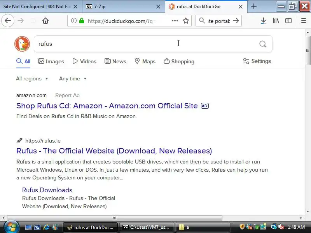Screen dimensions: 311x233
Task: Open the Windows Start menu
Action: [11, 227]
